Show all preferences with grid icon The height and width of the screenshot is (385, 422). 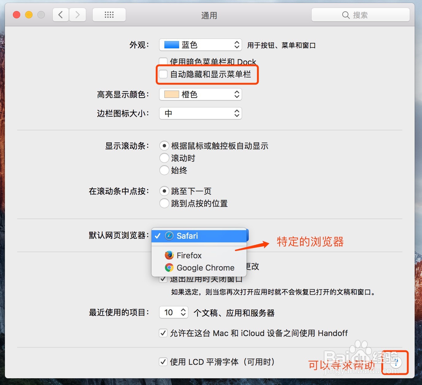coord(109,15)
